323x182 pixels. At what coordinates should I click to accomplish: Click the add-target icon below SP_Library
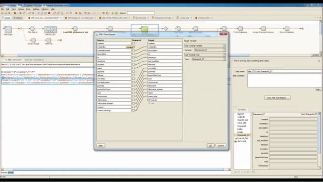coord(149,103)
